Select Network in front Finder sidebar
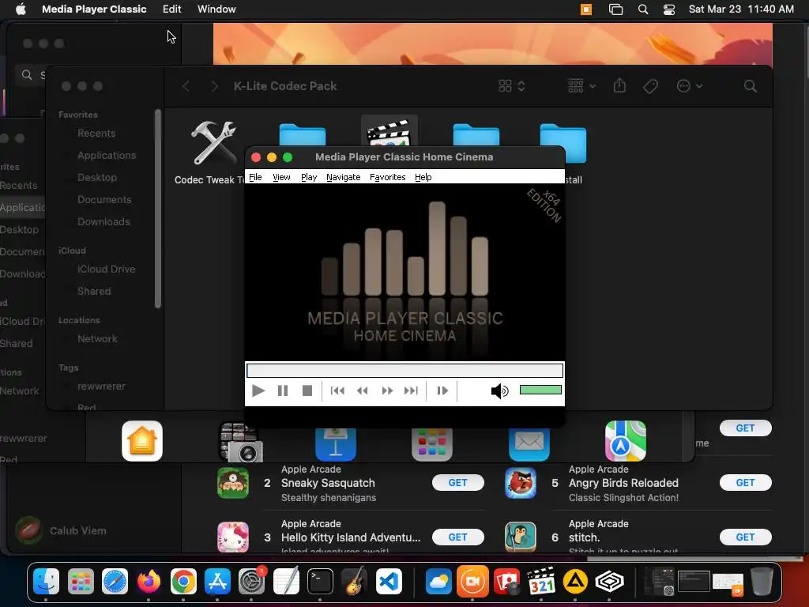 pos(97,339)
